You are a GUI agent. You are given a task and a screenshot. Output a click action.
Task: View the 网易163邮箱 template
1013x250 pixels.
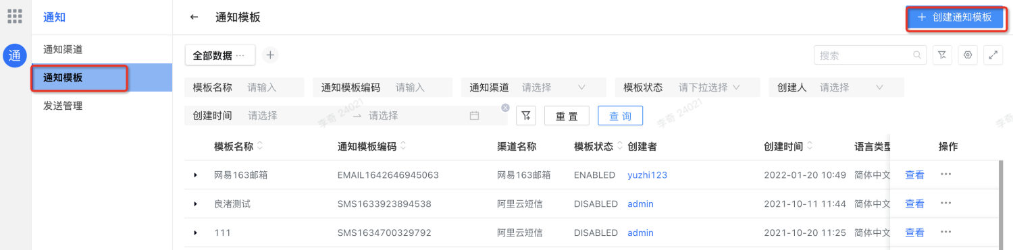tap(914, 175)
